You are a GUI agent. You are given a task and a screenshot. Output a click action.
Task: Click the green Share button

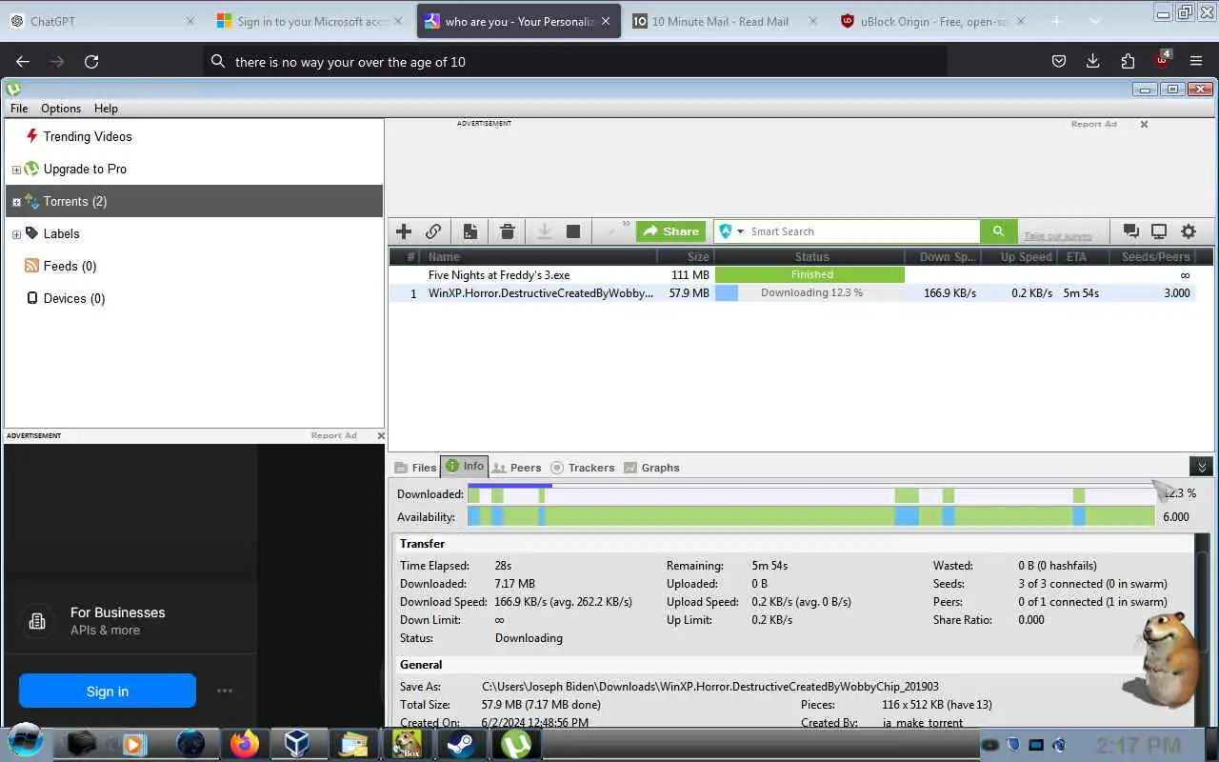coord(670,231)
